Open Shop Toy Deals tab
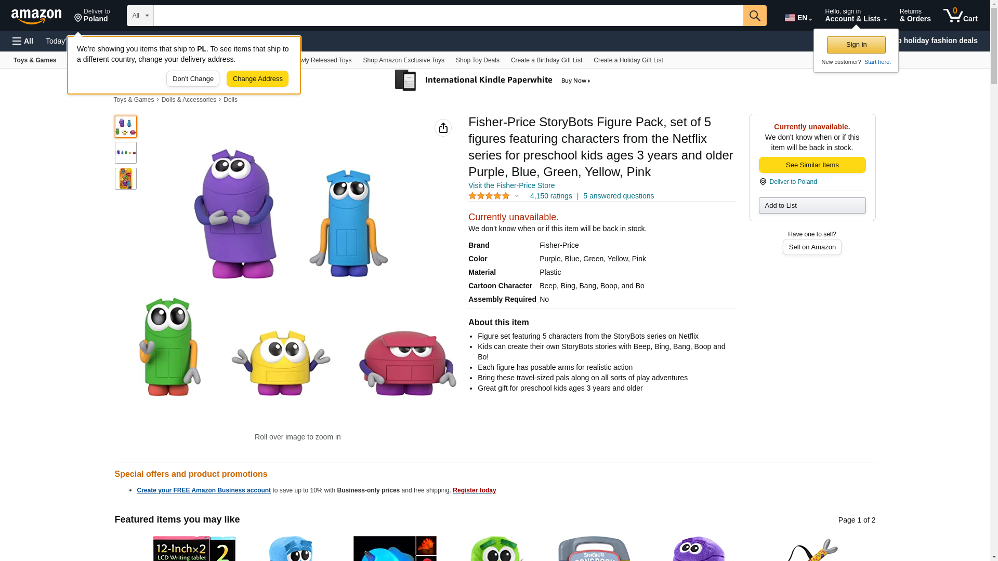The height and width of the screenshot is (561, 998). coord(477,60)
